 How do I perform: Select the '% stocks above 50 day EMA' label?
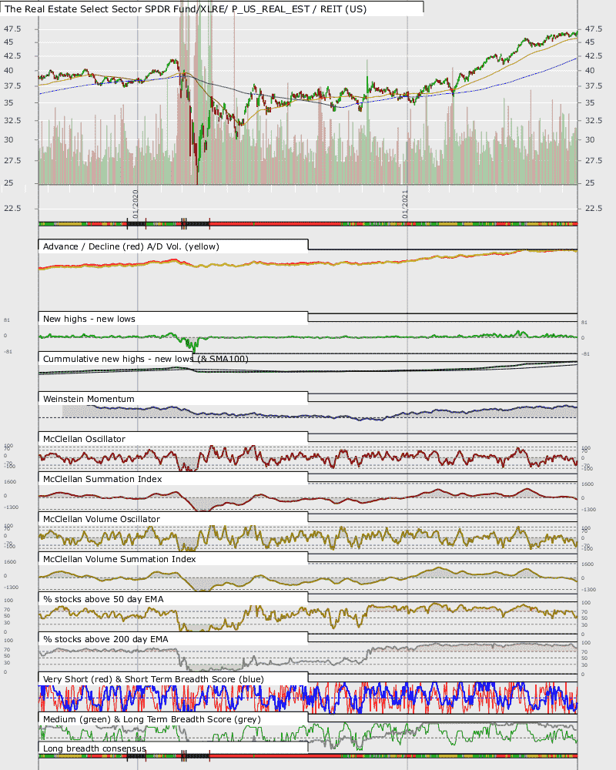pyautogui.click(x=103, y=599)
